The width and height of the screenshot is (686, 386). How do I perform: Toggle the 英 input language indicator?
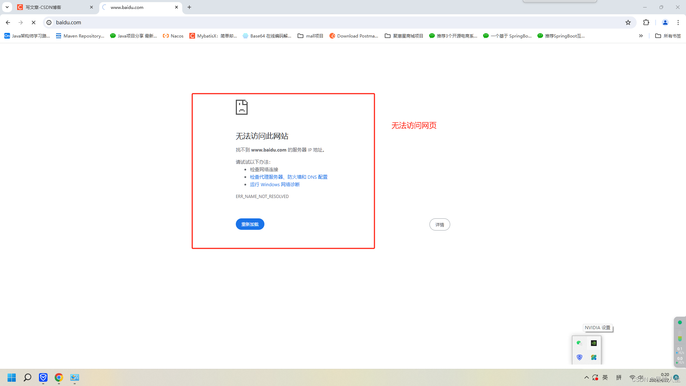(x=605, y=377)
